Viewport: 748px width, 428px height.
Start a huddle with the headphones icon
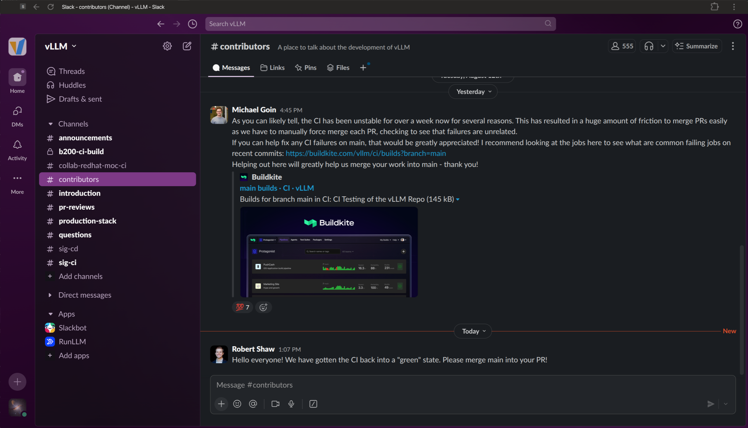coord(649,46)
